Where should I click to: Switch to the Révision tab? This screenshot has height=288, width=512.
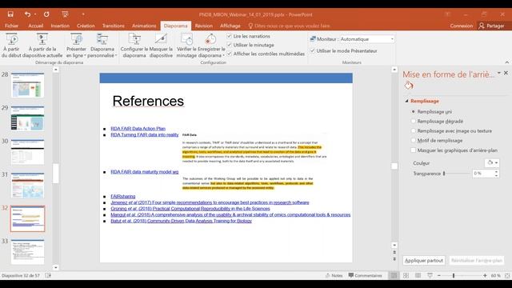tap(204, 26)
